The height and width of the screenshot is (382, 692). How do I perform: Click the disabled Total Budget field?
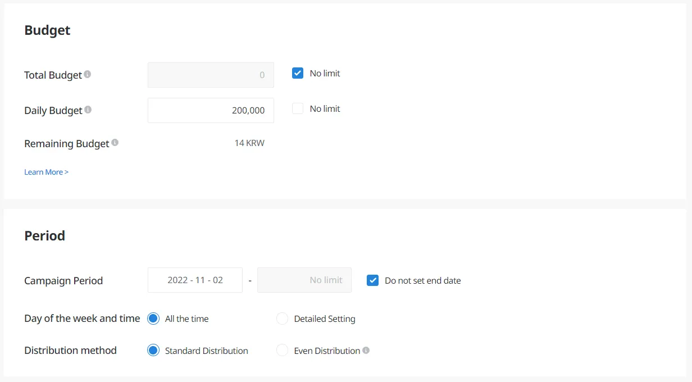click(211, 75)
